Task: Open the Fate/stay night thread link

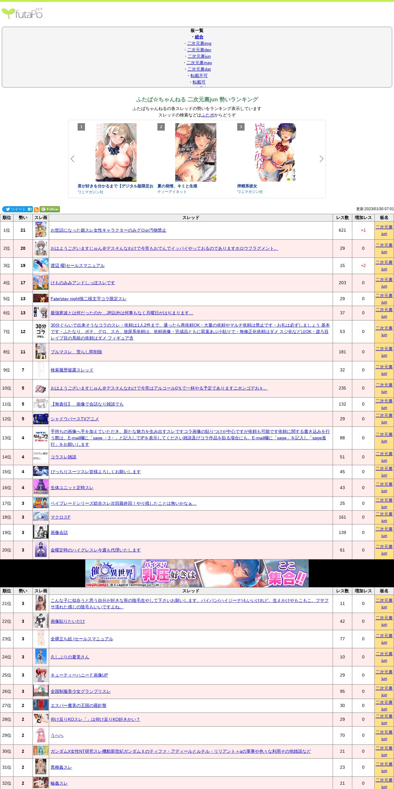Action: click(88, 299)
